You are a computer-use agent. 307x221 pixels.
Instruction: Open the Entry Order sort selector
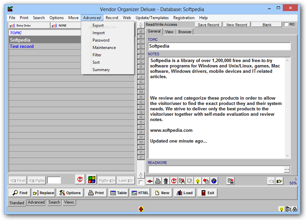pos(29,25)
